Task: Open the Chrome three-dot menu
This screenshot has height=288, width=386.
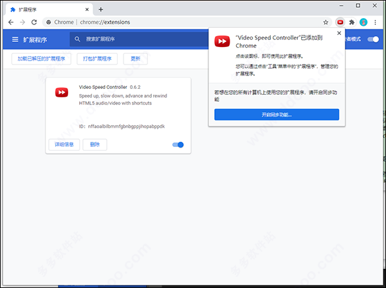Action: click(375, 22)
